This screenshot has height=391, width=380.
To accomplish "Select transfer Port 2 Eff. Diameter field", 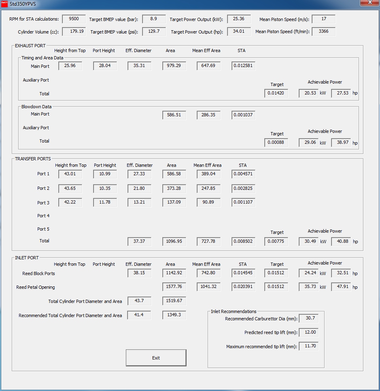I will pos(139,189).
